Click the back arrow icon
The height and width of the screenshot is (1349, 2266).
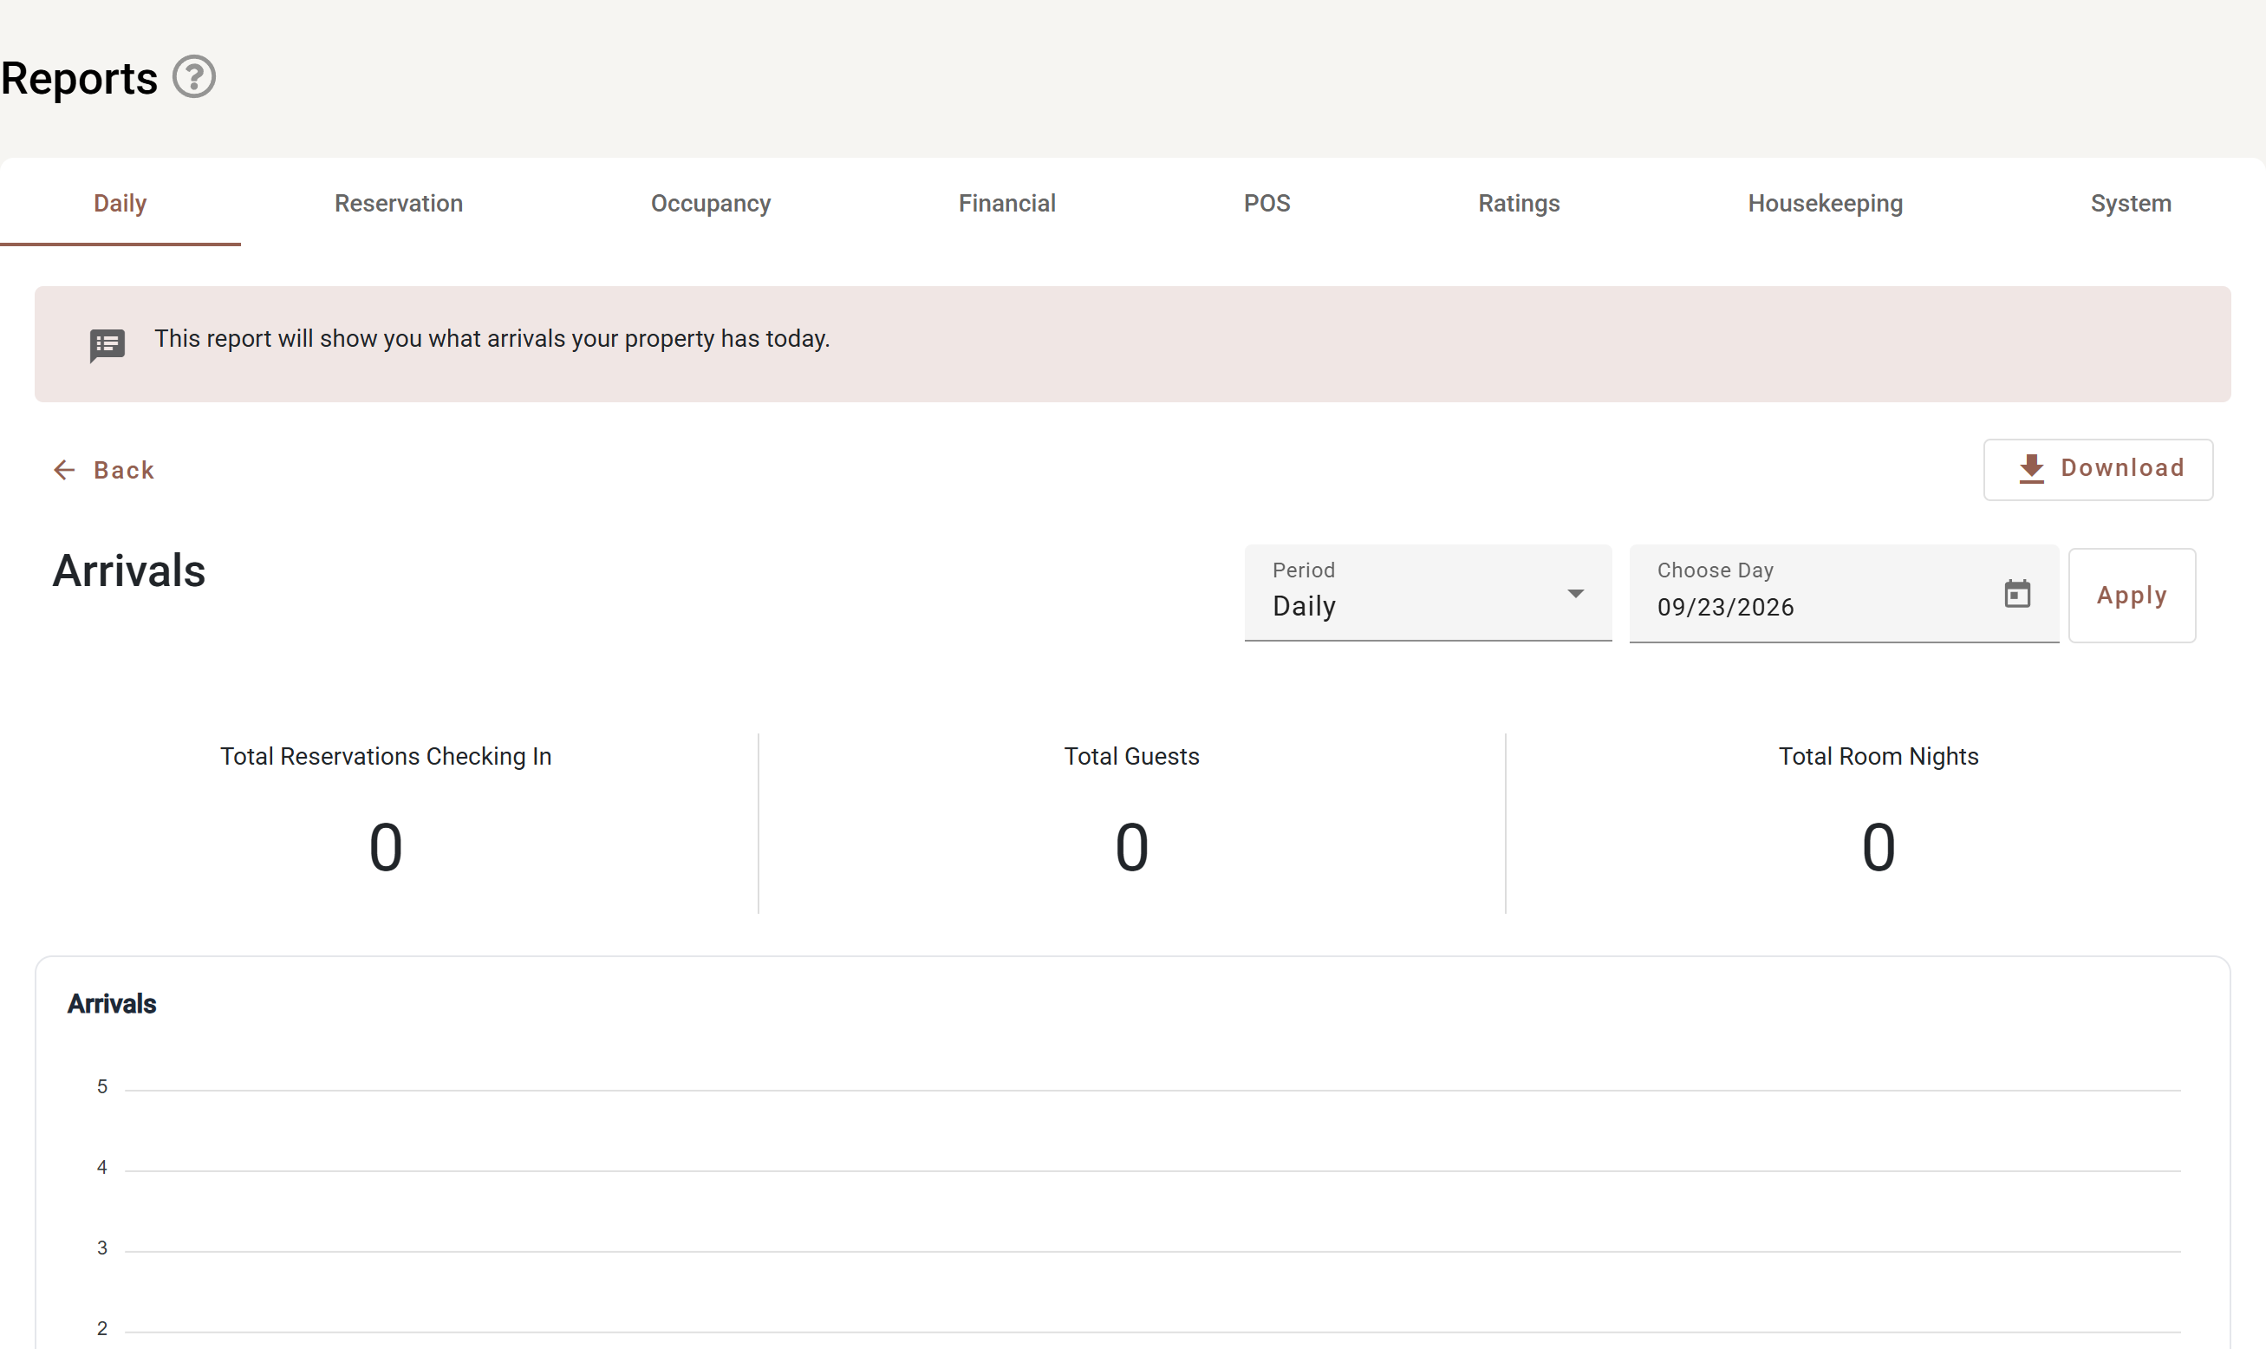pyautogui.click(x=63, y=470)
